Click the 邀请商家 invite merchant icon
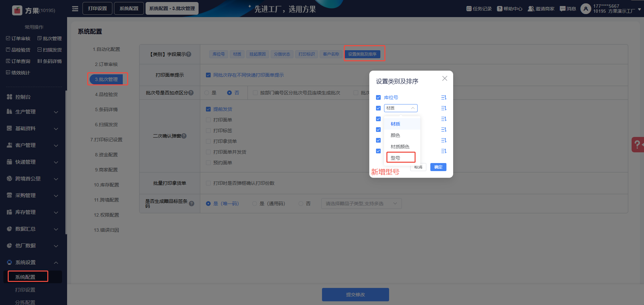 click(x=531, y=9)
